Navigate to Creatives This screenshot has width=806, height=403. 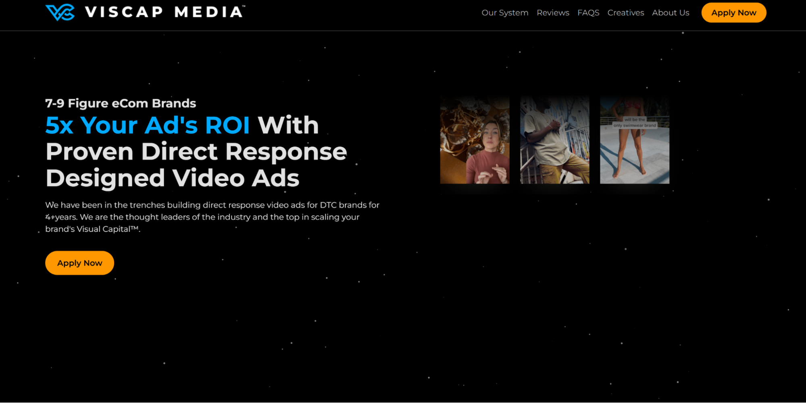point(626,13)
